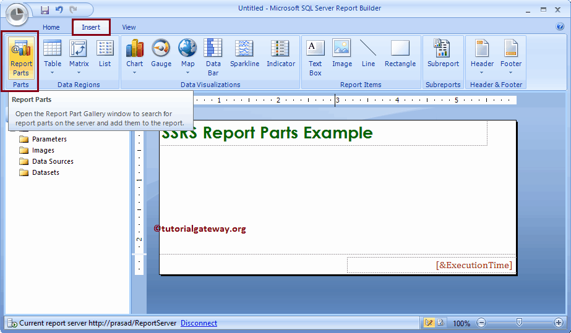Click the report server icon in status bar
The width and height of the screenshot is (571, 333).
(x=12, y=323)
